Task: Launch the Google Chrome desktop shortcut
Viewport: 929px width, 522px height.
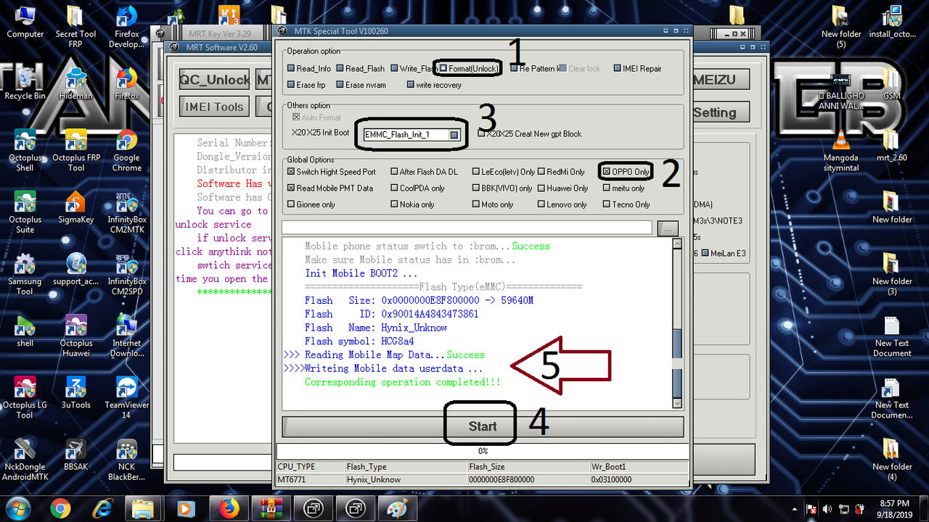Action: point(127,150)
